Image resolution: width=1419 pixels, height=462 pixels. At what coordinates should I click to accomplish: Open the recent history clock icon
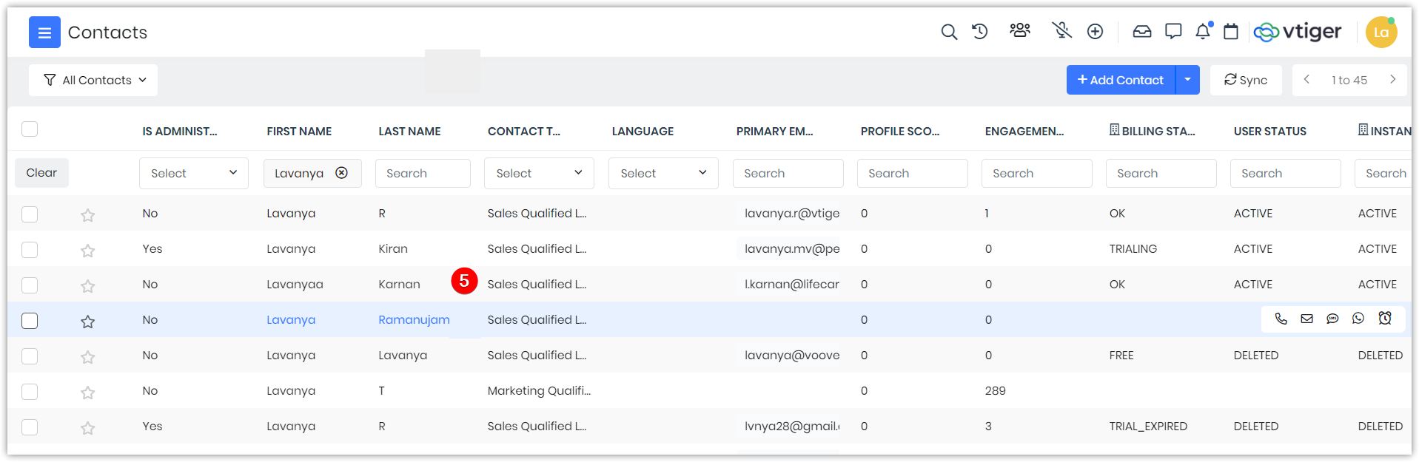pyautogui.click(x=980, y=32)
